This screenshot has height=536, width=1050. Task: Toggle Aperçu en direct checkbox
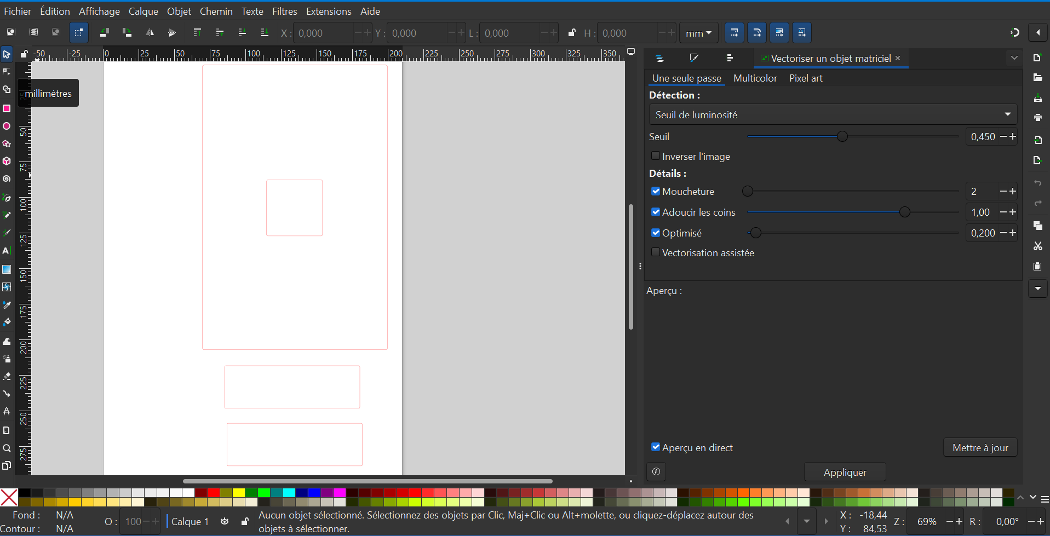656,447
